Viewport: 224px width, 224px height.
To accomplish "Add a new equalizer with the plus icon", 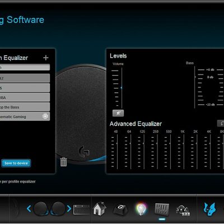I will (x=46, y=58).
